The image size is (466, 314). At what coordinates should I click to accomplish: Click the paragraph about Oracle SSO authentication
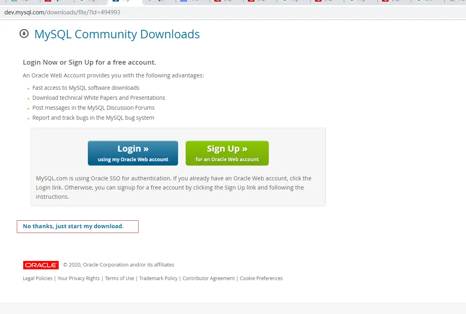click(x=174, y=188)
